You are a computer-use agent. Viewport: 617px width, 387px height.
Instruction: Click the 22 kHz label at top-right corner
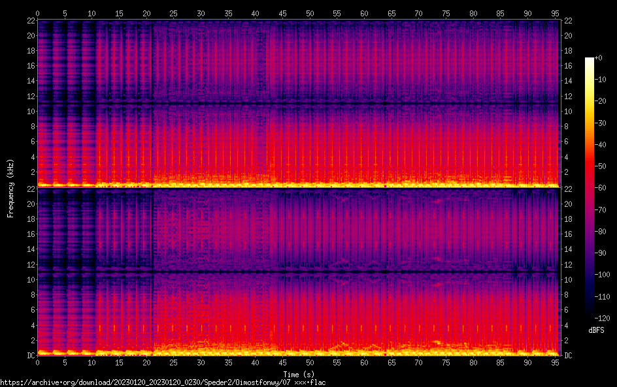pos(569,21)
